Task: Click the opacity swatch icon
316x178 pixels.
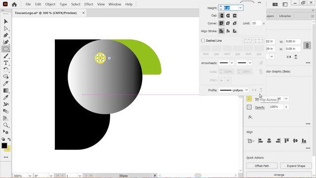Action: coord(249,107)
